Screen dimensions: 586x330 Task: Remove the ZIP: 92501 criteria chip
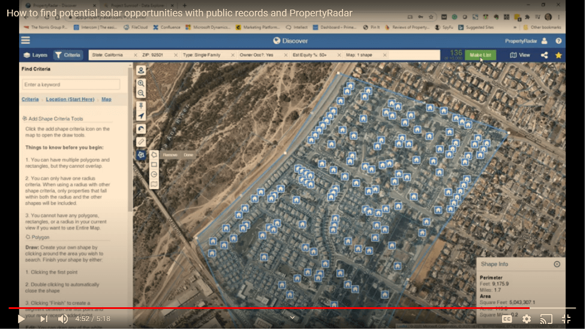click(176, 55)
